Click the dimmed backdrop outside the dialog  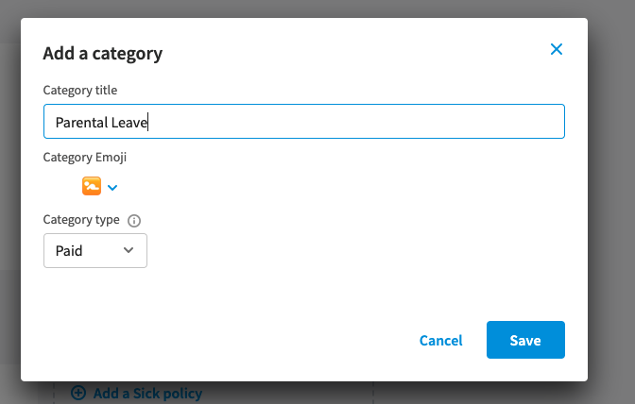point(611,202)
